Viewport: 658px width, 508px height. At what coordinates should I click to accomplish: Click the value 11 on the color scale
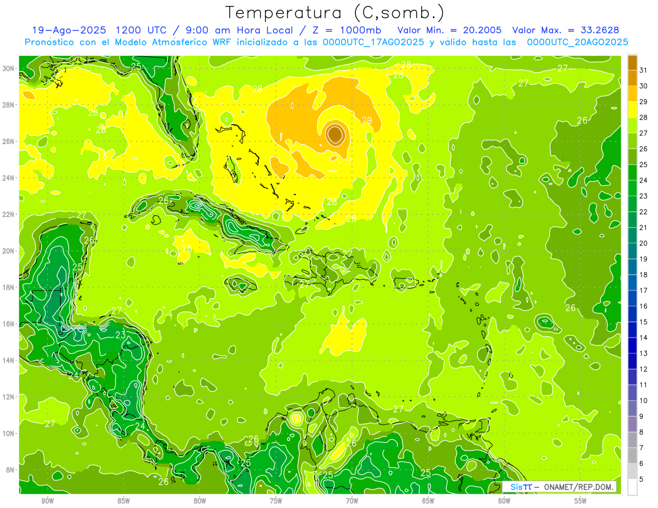pos(644,385)
